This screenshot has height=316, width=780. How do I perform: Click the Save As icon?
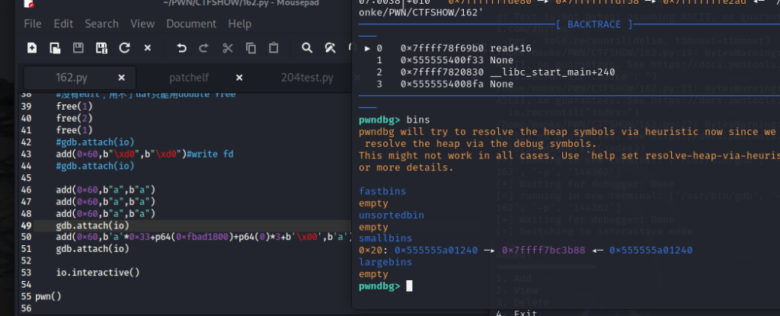point(101,49)
